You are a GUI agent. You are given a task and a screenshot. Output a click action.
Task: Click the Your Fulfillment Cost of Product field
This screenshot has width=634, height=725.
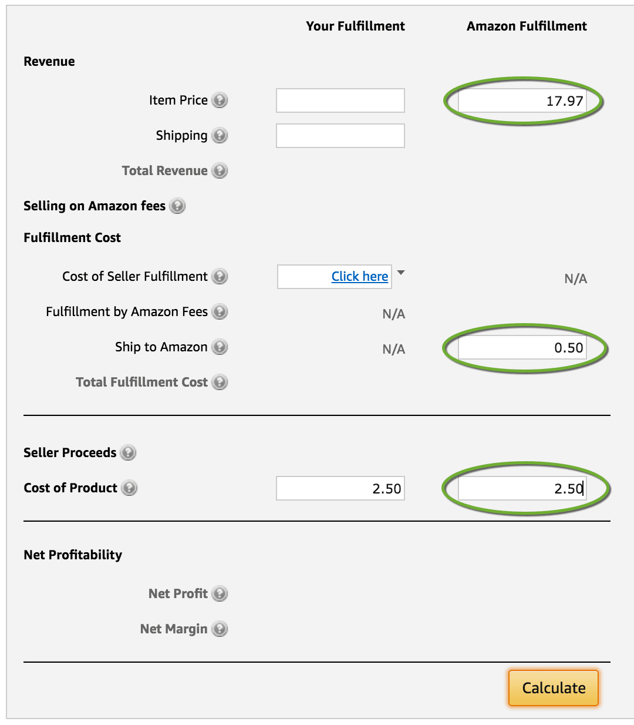[x=340, y=488]
